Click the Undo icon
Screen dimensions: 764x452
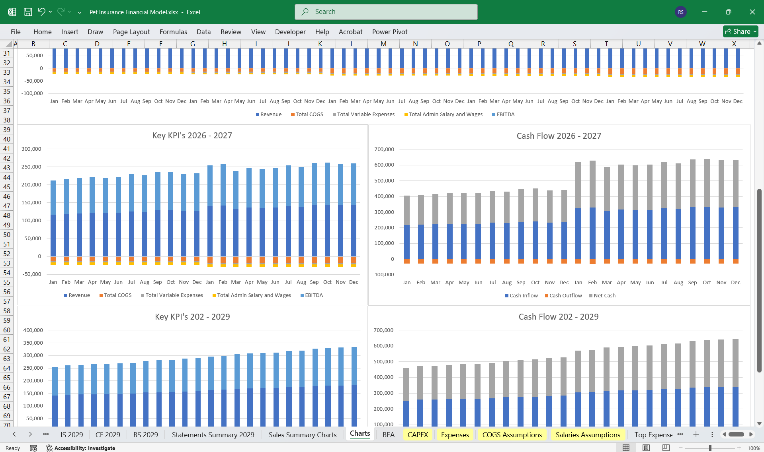42,12
